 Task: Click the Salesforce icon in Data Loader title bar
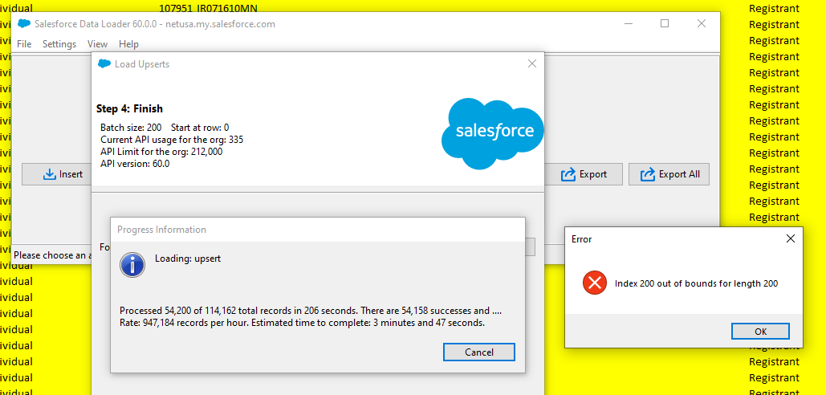click(24, 24)
